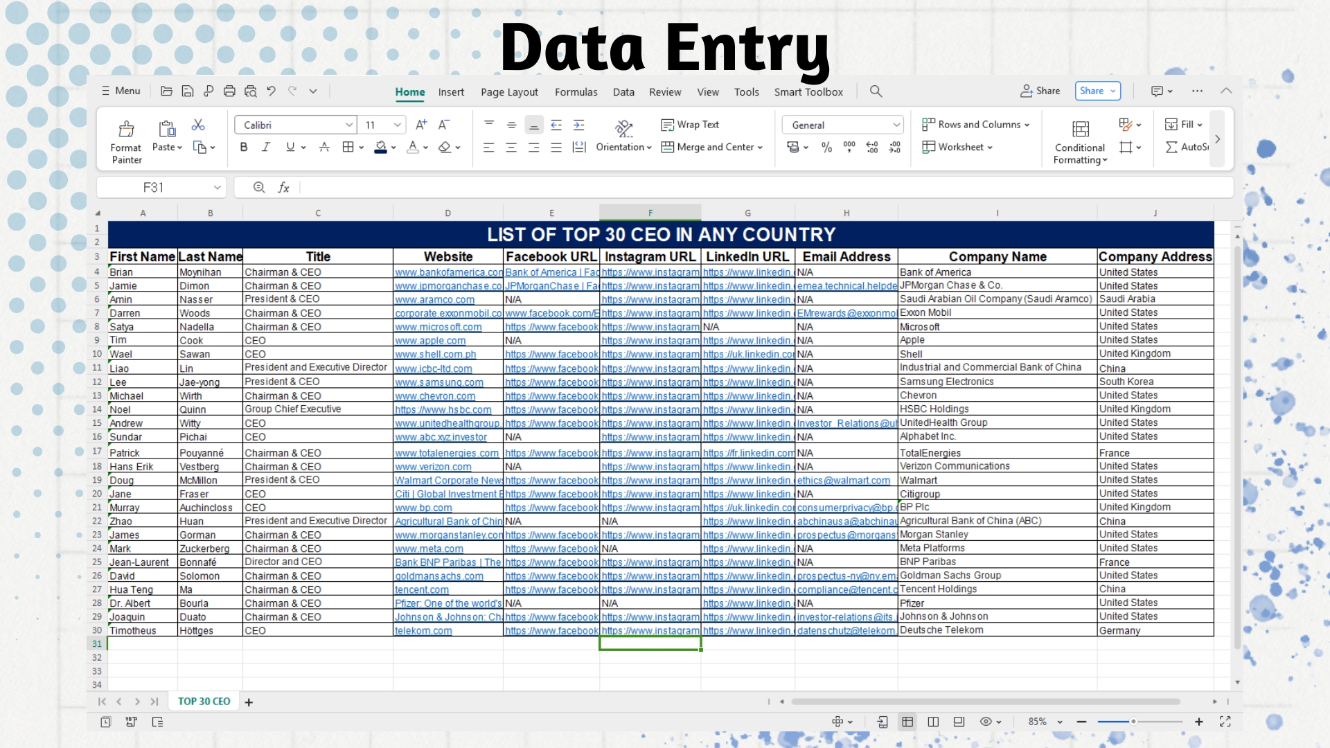Switch to the Page Layout tab
Viewport: 1330px width, 748px height.
pyautogui.click(x=509, y=92)
